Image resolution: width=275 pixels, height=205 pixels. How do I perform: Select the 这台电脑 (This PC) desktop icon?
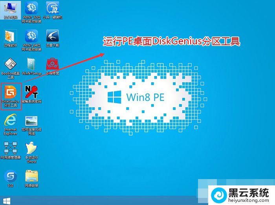coord(10,8)
